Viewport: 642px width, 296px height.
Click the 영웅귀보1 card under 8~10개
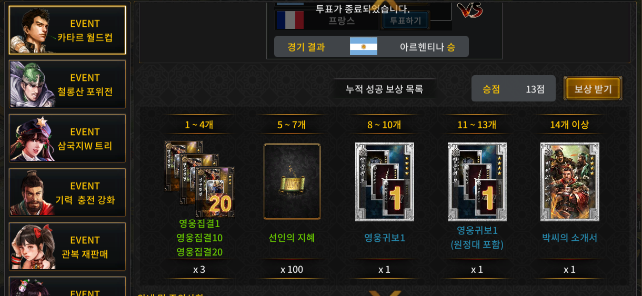tap(385, 181)
